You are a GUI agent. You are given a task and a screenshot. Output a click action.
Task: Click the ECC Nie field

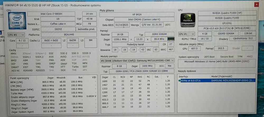tap(169, 66)
